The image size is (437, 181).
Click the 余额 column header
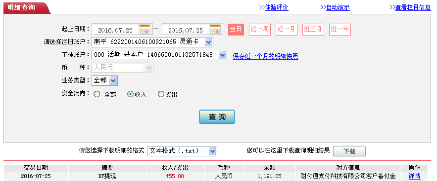tap(270, 168)
